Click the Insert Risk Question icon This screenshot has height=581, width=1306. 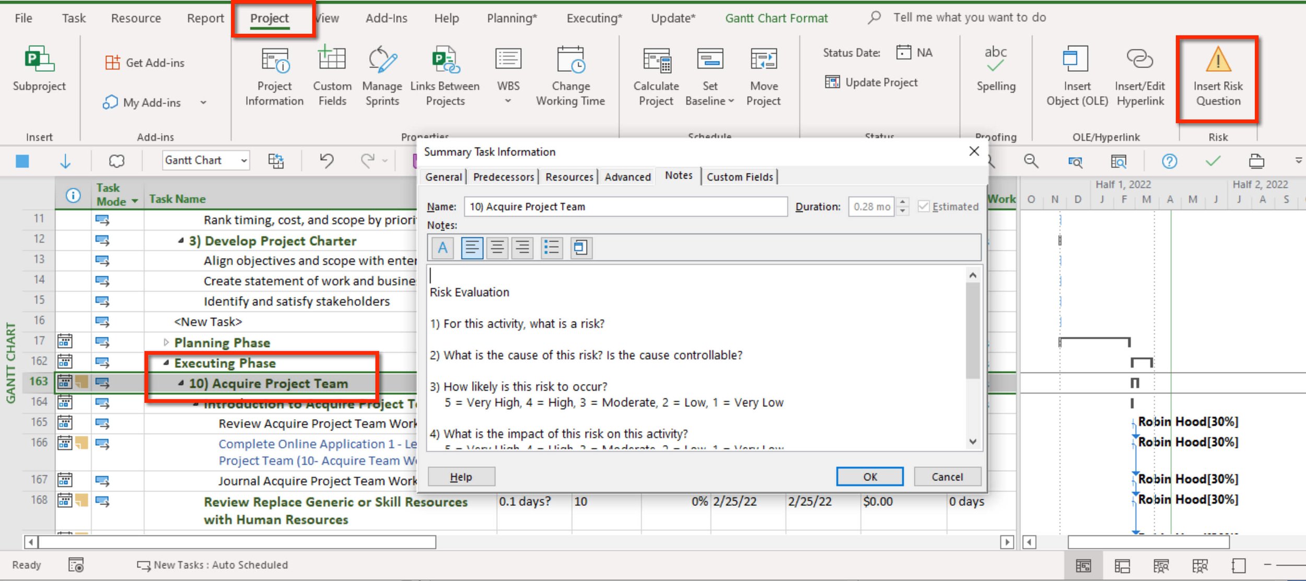point(1218,60)
